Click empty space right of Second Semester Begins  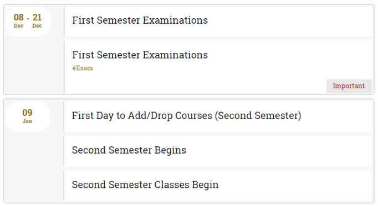click(277, 151)
